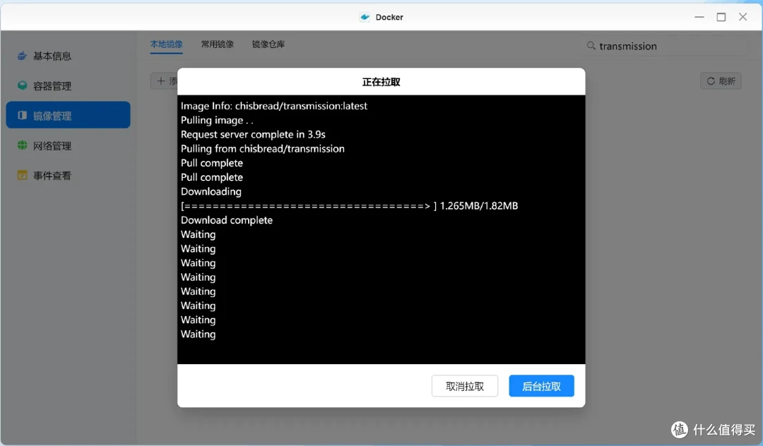Viewport: 763px width, 446px height.
Task: Click the plus icon of add button
Action: pos(161,80)
